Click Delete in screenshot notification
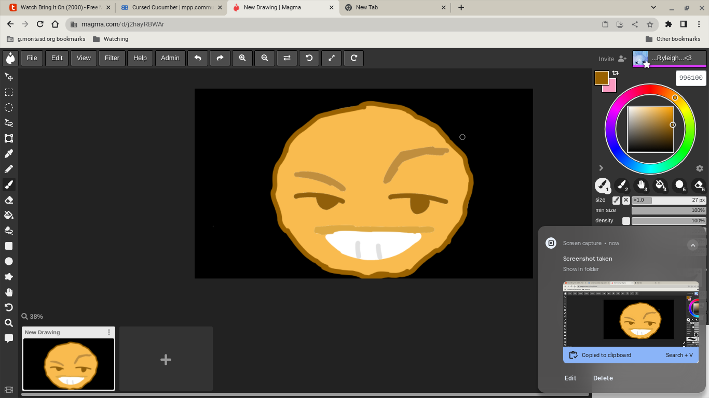The width and height of the screenshot is (709, 398). (603, 378)
